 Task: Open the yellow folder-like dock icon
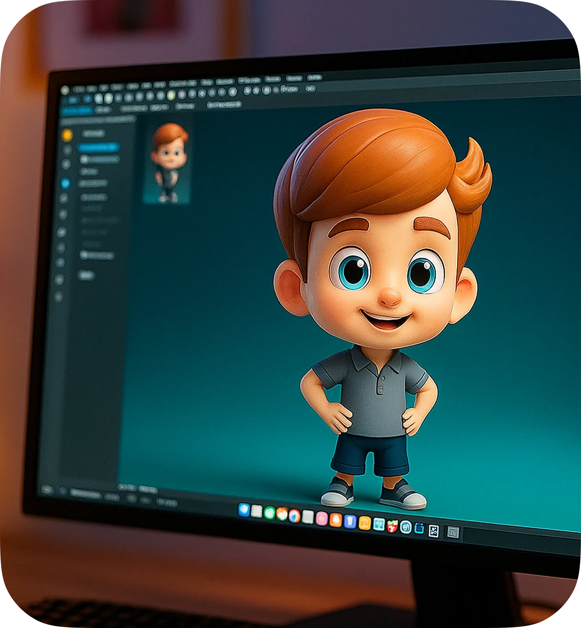pos(365,523)
